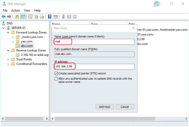Click the stacked-windows icon in the title bar
Screen dimensions: 189x127
tap(156, 4)
